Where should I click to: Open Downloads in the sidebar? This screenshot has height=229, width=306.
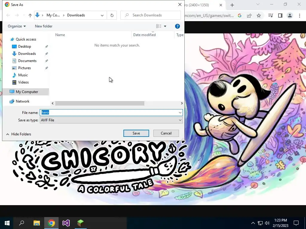pos(27,54)
